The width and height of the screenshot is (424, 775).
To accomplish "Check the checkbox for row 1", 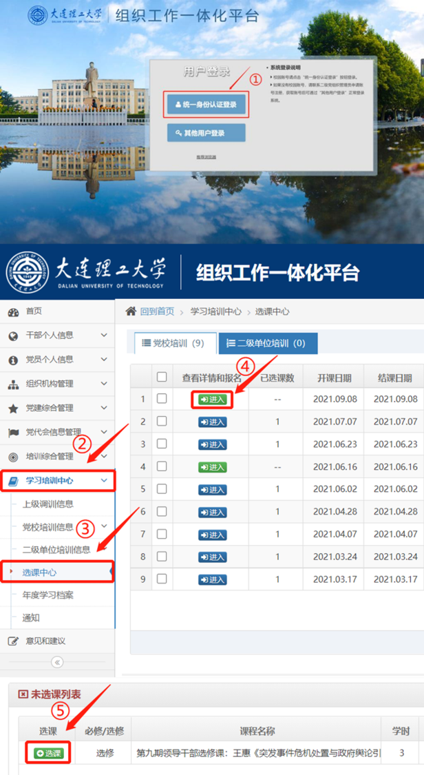I will tap(162, 399).
